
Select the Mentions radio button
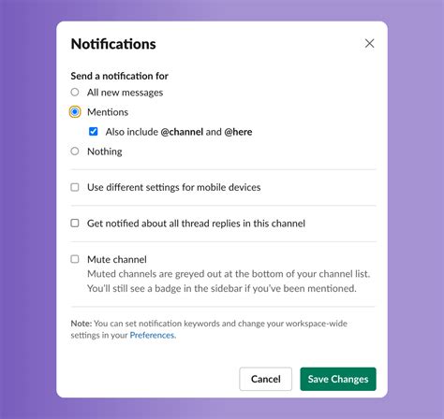pos(75,111)
